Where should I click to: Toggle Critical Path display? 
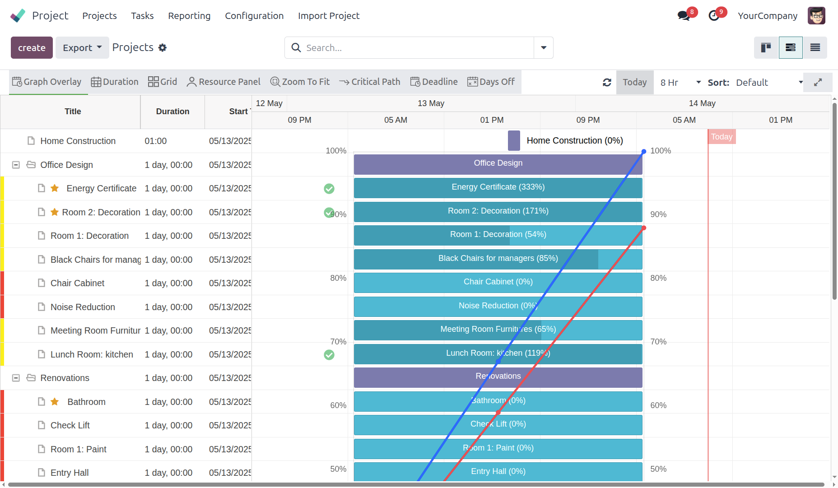(x=370, y=82)
